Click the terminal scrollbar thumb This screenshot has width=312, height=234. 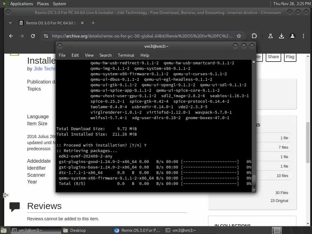pos(254,181)
